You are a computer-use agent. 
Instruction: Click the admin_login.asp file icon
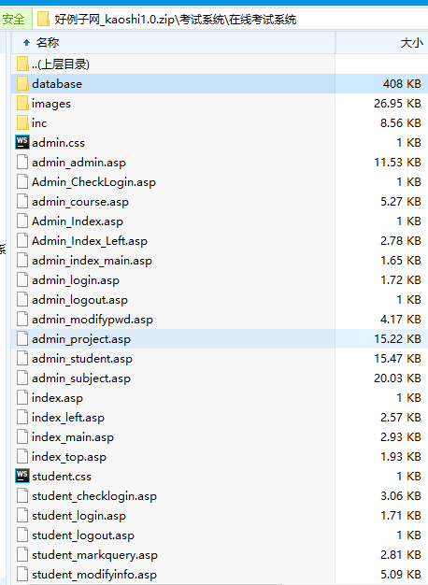[x=22, y=279]
